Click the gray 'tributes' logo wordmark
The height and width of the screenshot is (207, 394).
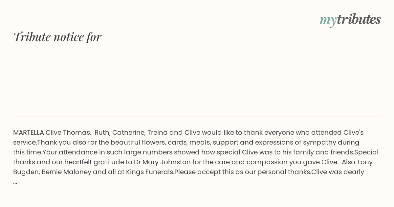359,19
